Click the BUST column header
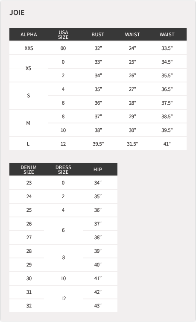The image size is (196, 322). click(x=98, y=35)
